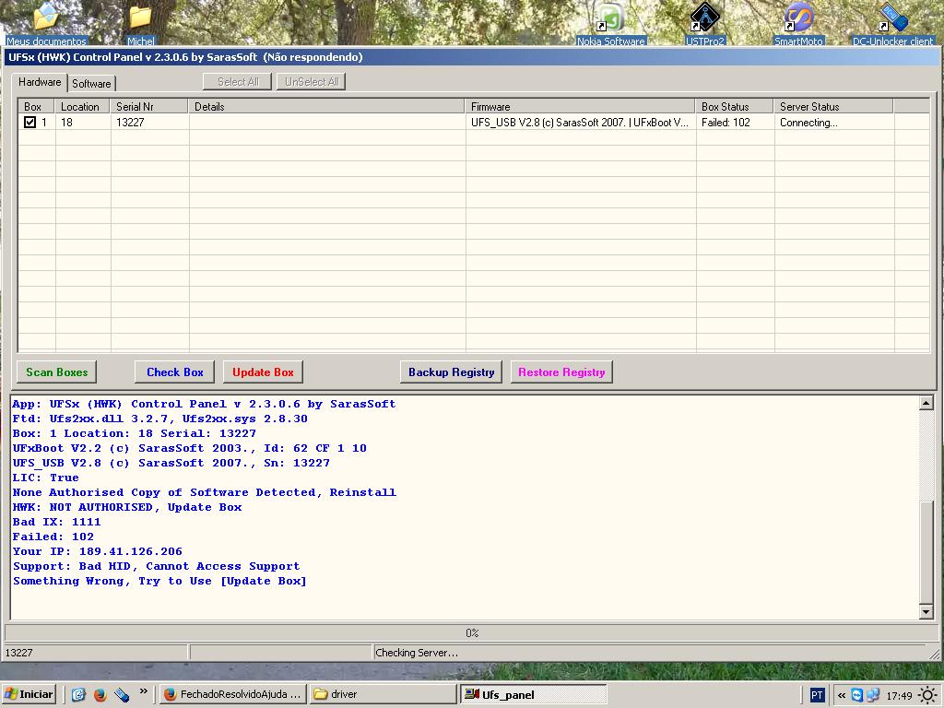Launch the USTPro2 desktop shortcut
944x708 pixels.
pos(705,23)
